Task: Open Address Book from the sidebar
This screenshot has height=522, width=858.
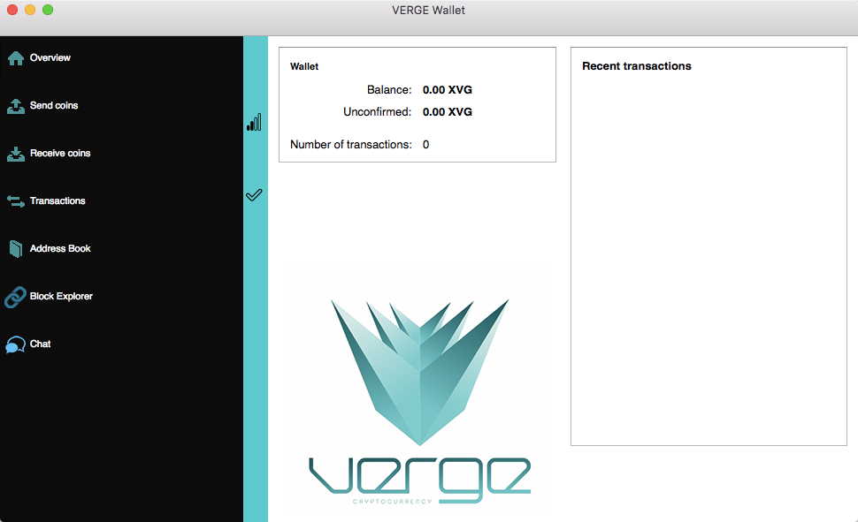Action: tap(60, 249)
